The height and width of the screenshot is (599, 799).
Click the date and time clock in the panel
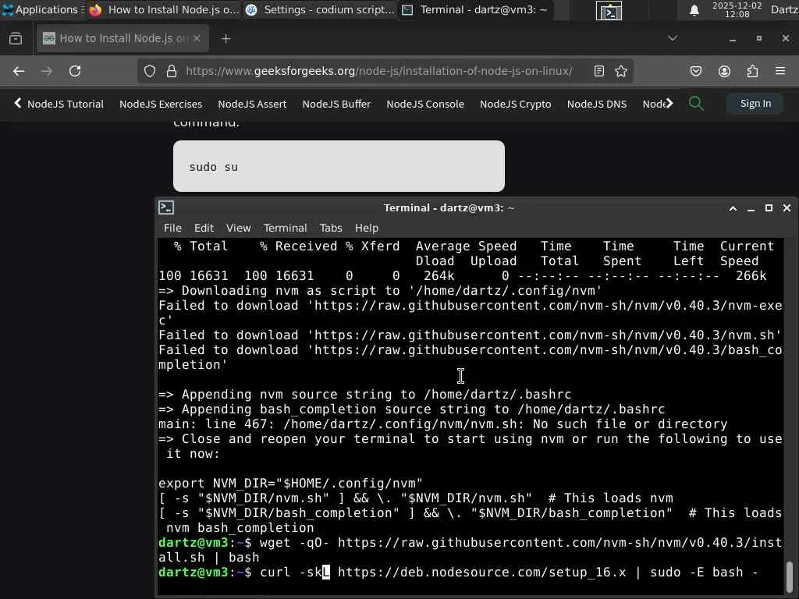tap(737, 9)
